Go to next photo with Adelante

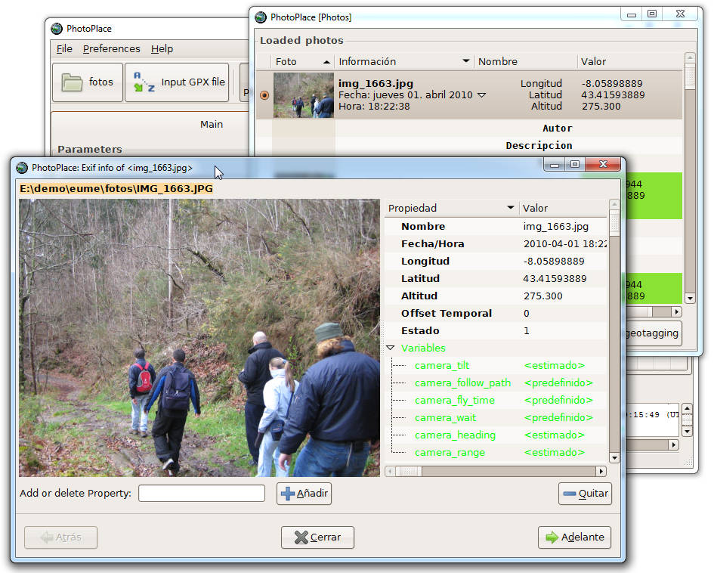[575, 537]
